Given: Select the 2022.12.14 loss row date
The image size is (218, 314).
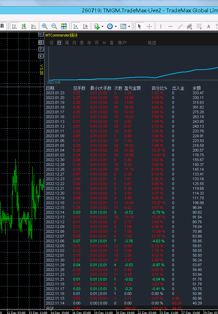Looking at the screenshot, I should click(55, 212).
